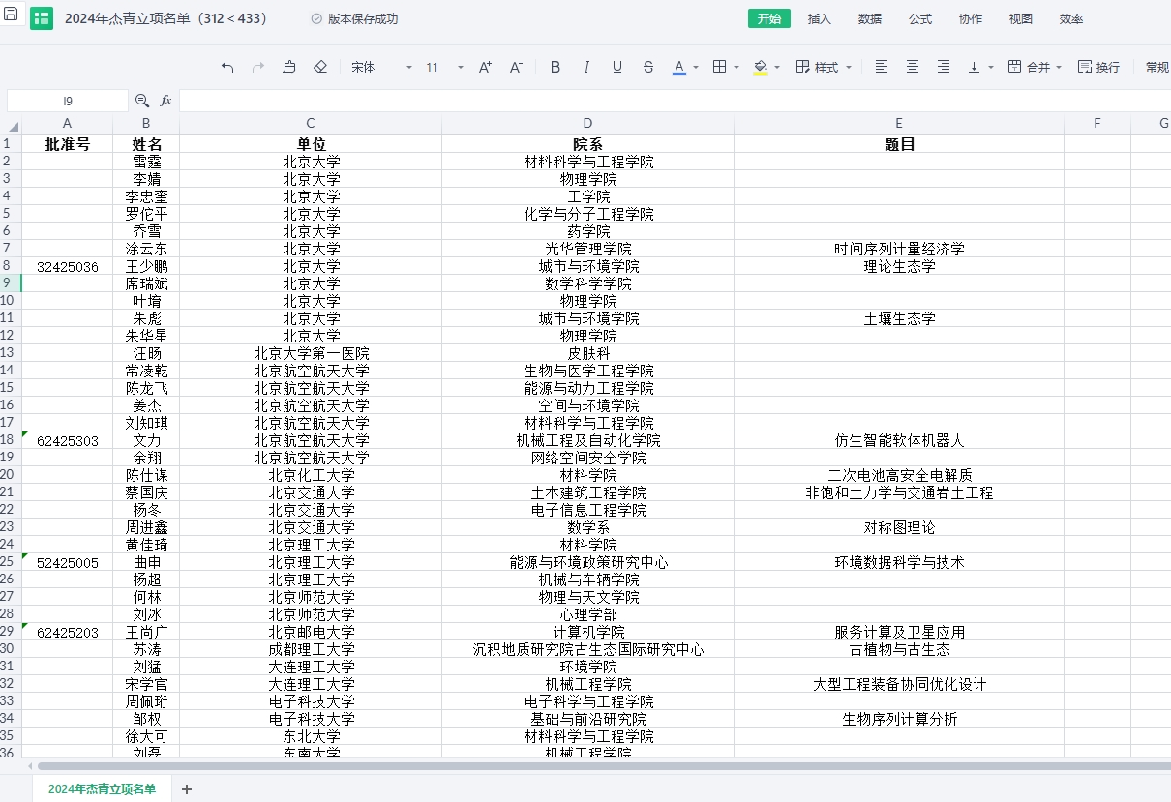Click the cell name box showing I9
Image resolution: width=1171 pixels, height=802 pixels.
tap(67, 101)
